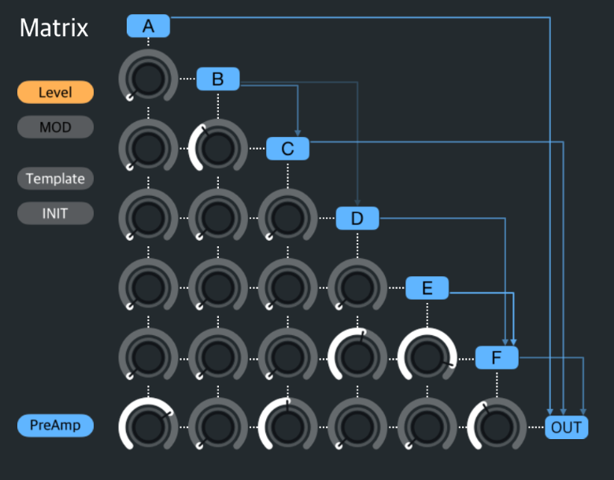The height and width of the screenshot is (480, 614).
Task: Click the knob directly left of operator C
Action: tap(218, 148)
